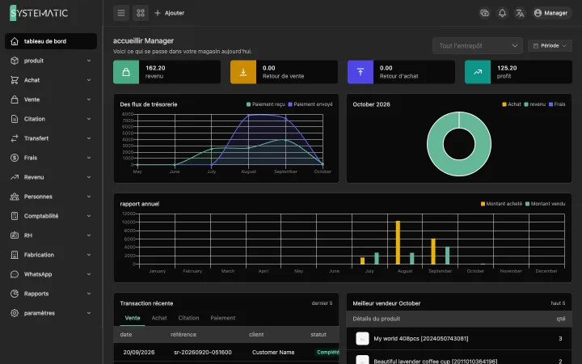Expand the Comptabilité menu chevron

point(89,216)
